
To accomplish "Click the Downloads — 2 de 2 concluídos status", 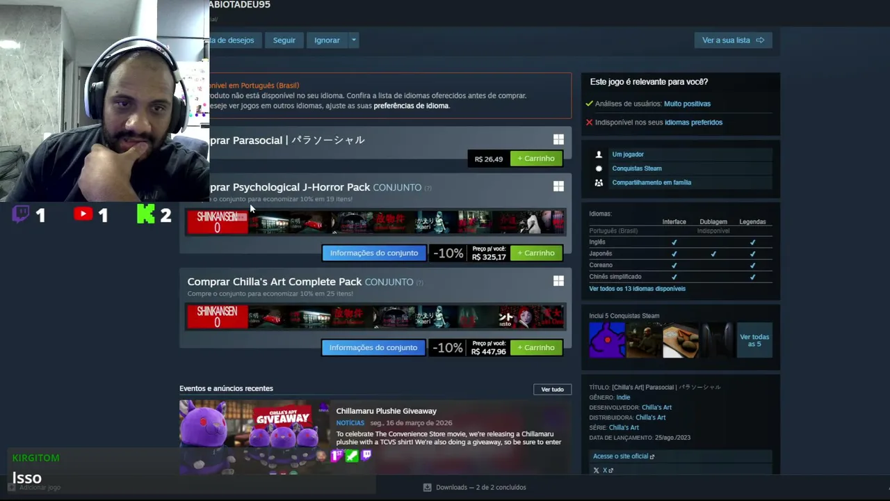I will tap(480, 487).
